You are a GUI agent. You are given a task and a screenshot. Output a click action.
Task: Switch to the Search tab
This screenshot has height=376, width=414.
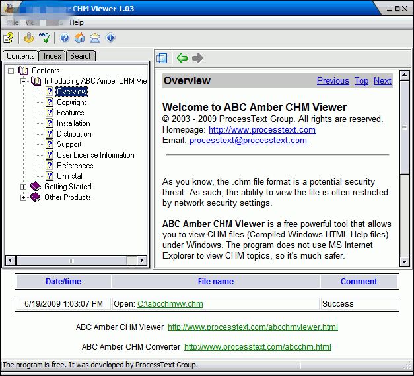(81, 56)
